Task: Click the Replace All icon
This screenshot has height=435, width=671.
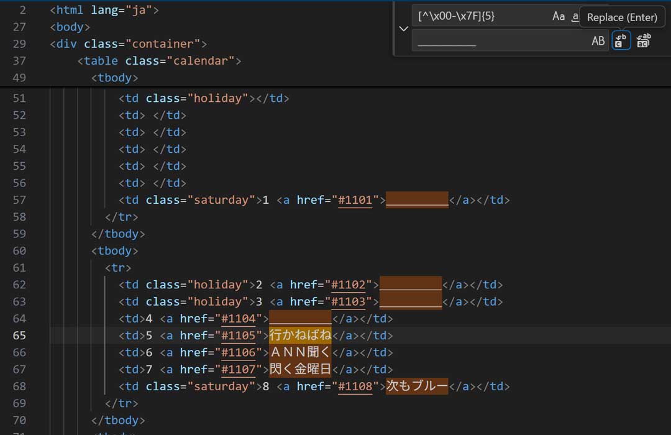Action: click(x=643, y=41)
